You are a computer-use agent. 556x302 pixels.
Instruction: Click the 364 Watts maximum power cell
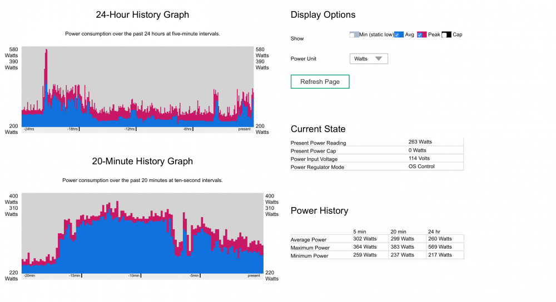(x=365, y=247)
